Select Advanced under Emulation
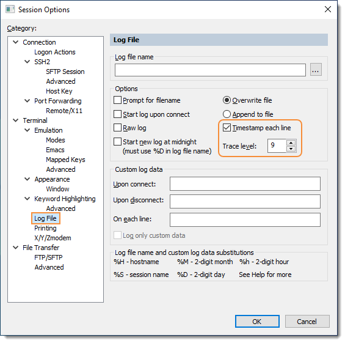The image size is (345, 343). [x=60, y=169]
